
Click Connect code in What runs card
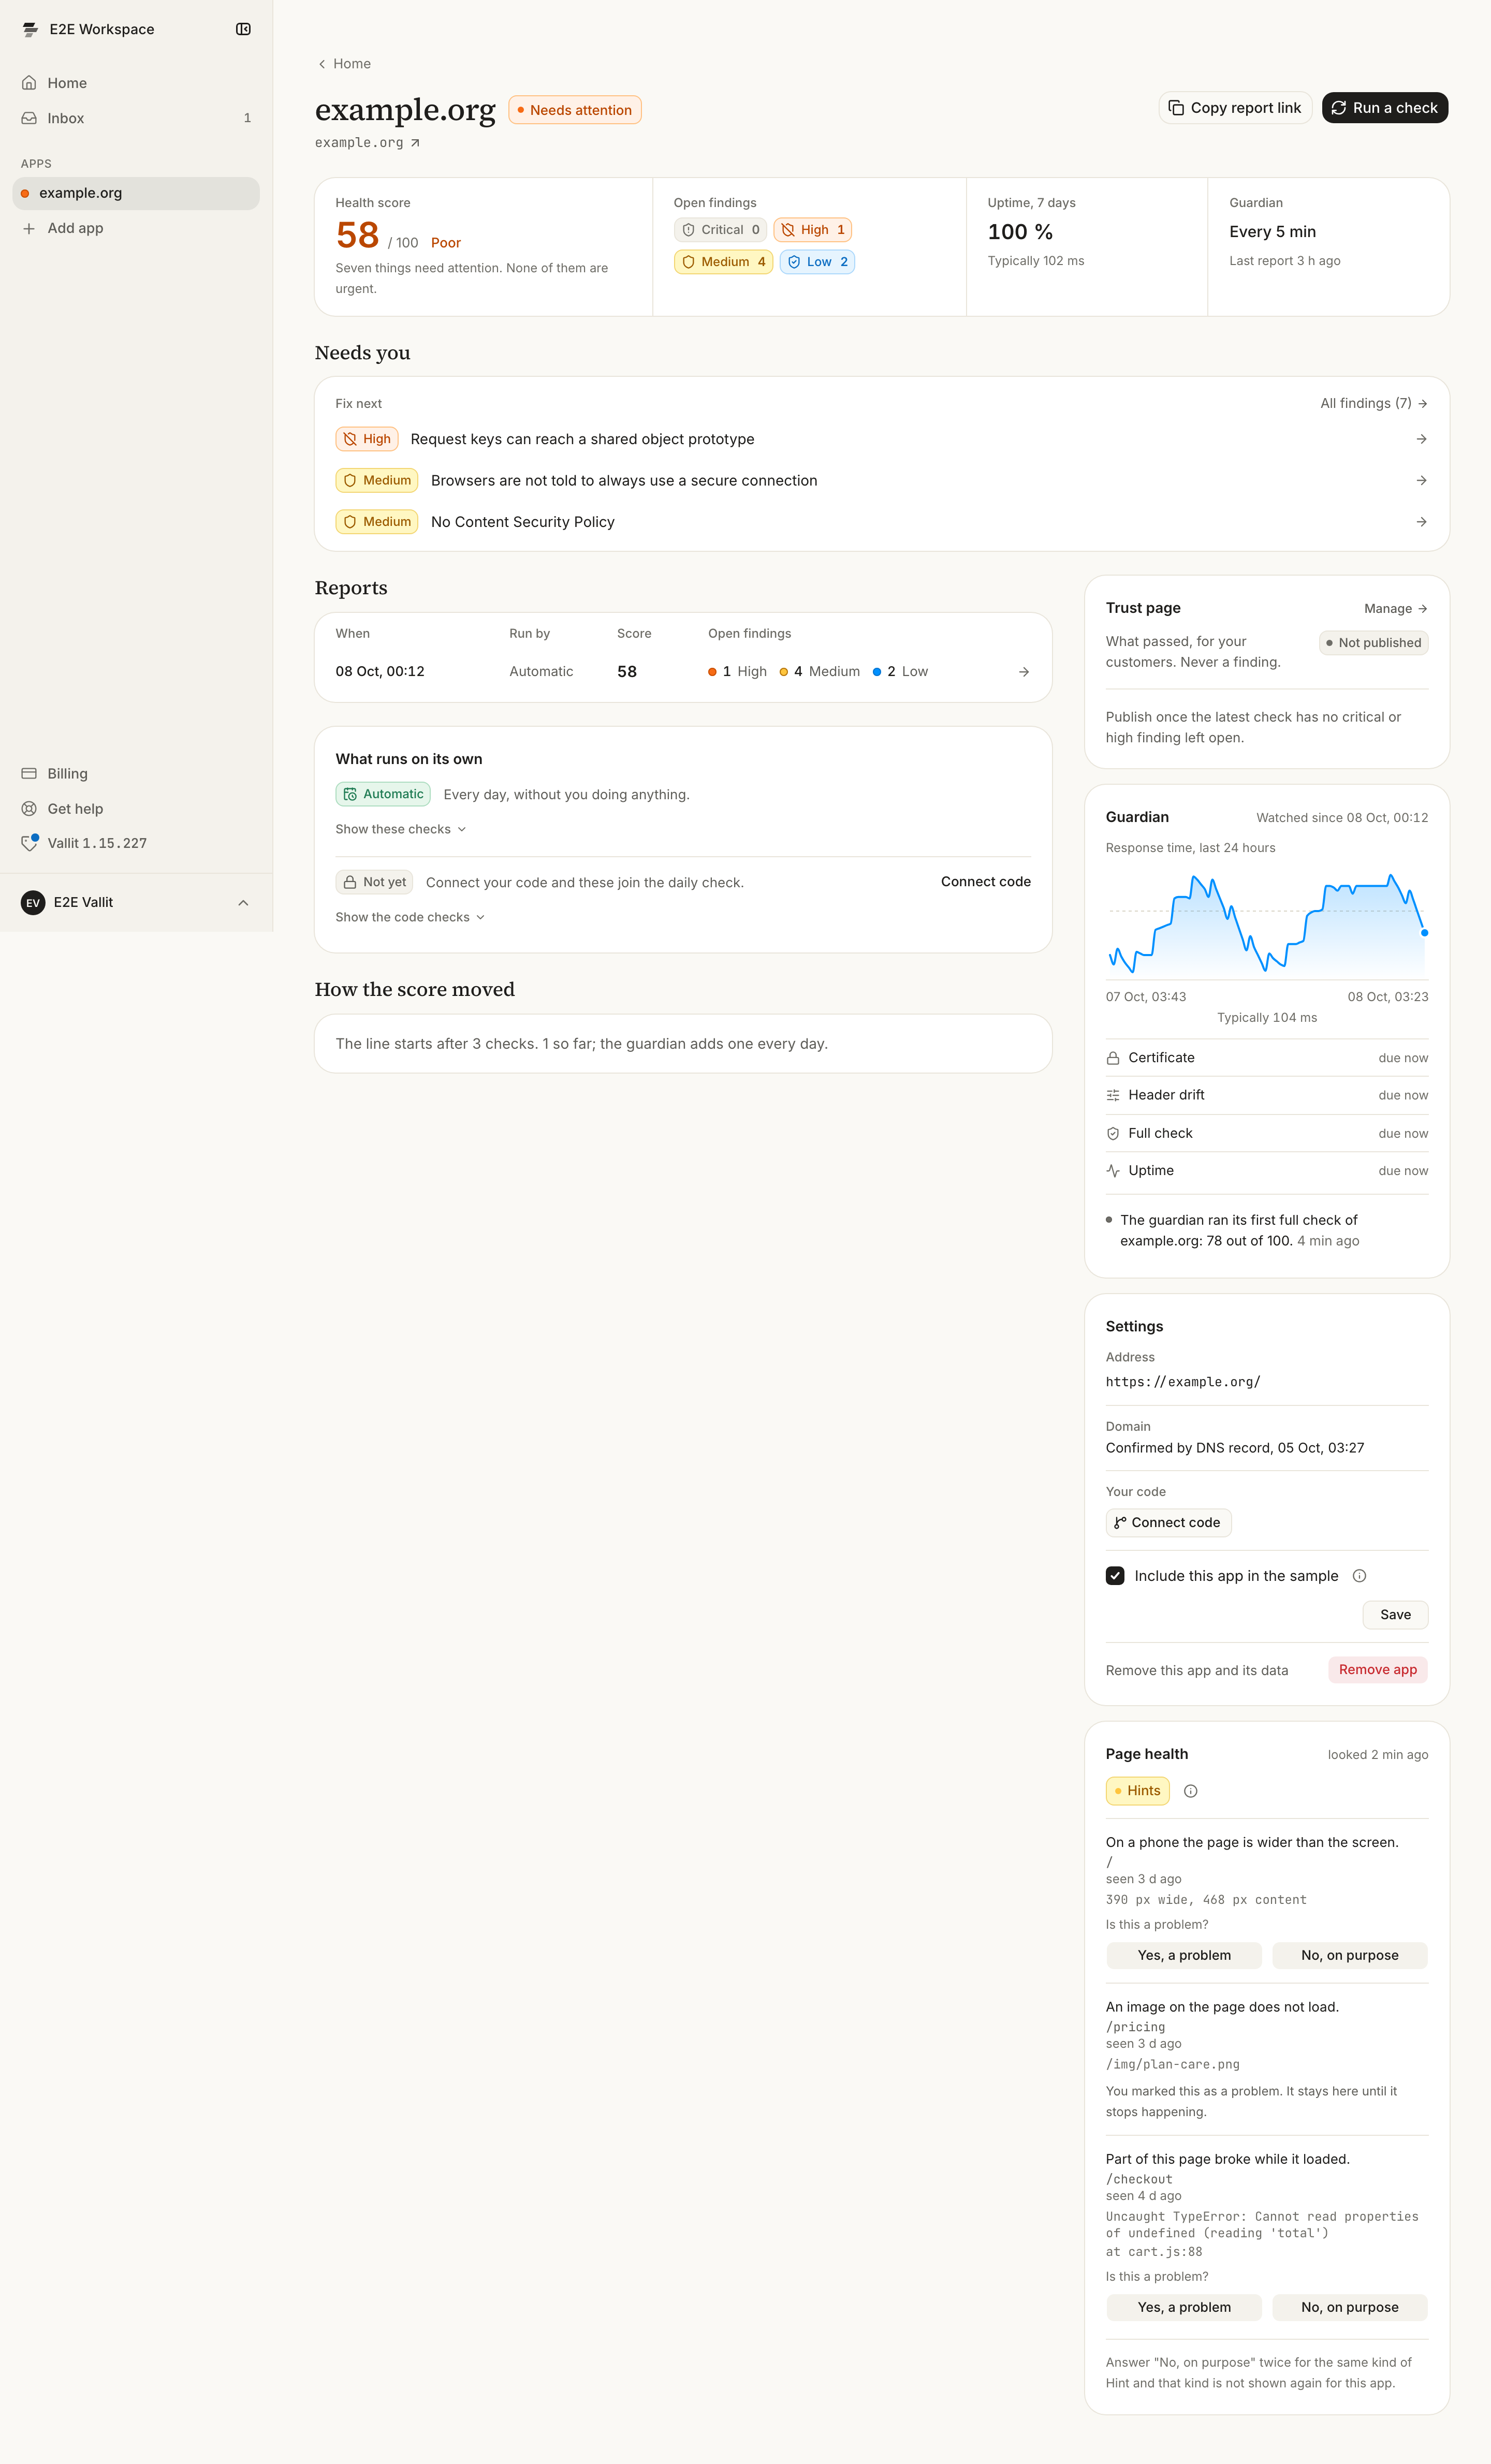986,881
